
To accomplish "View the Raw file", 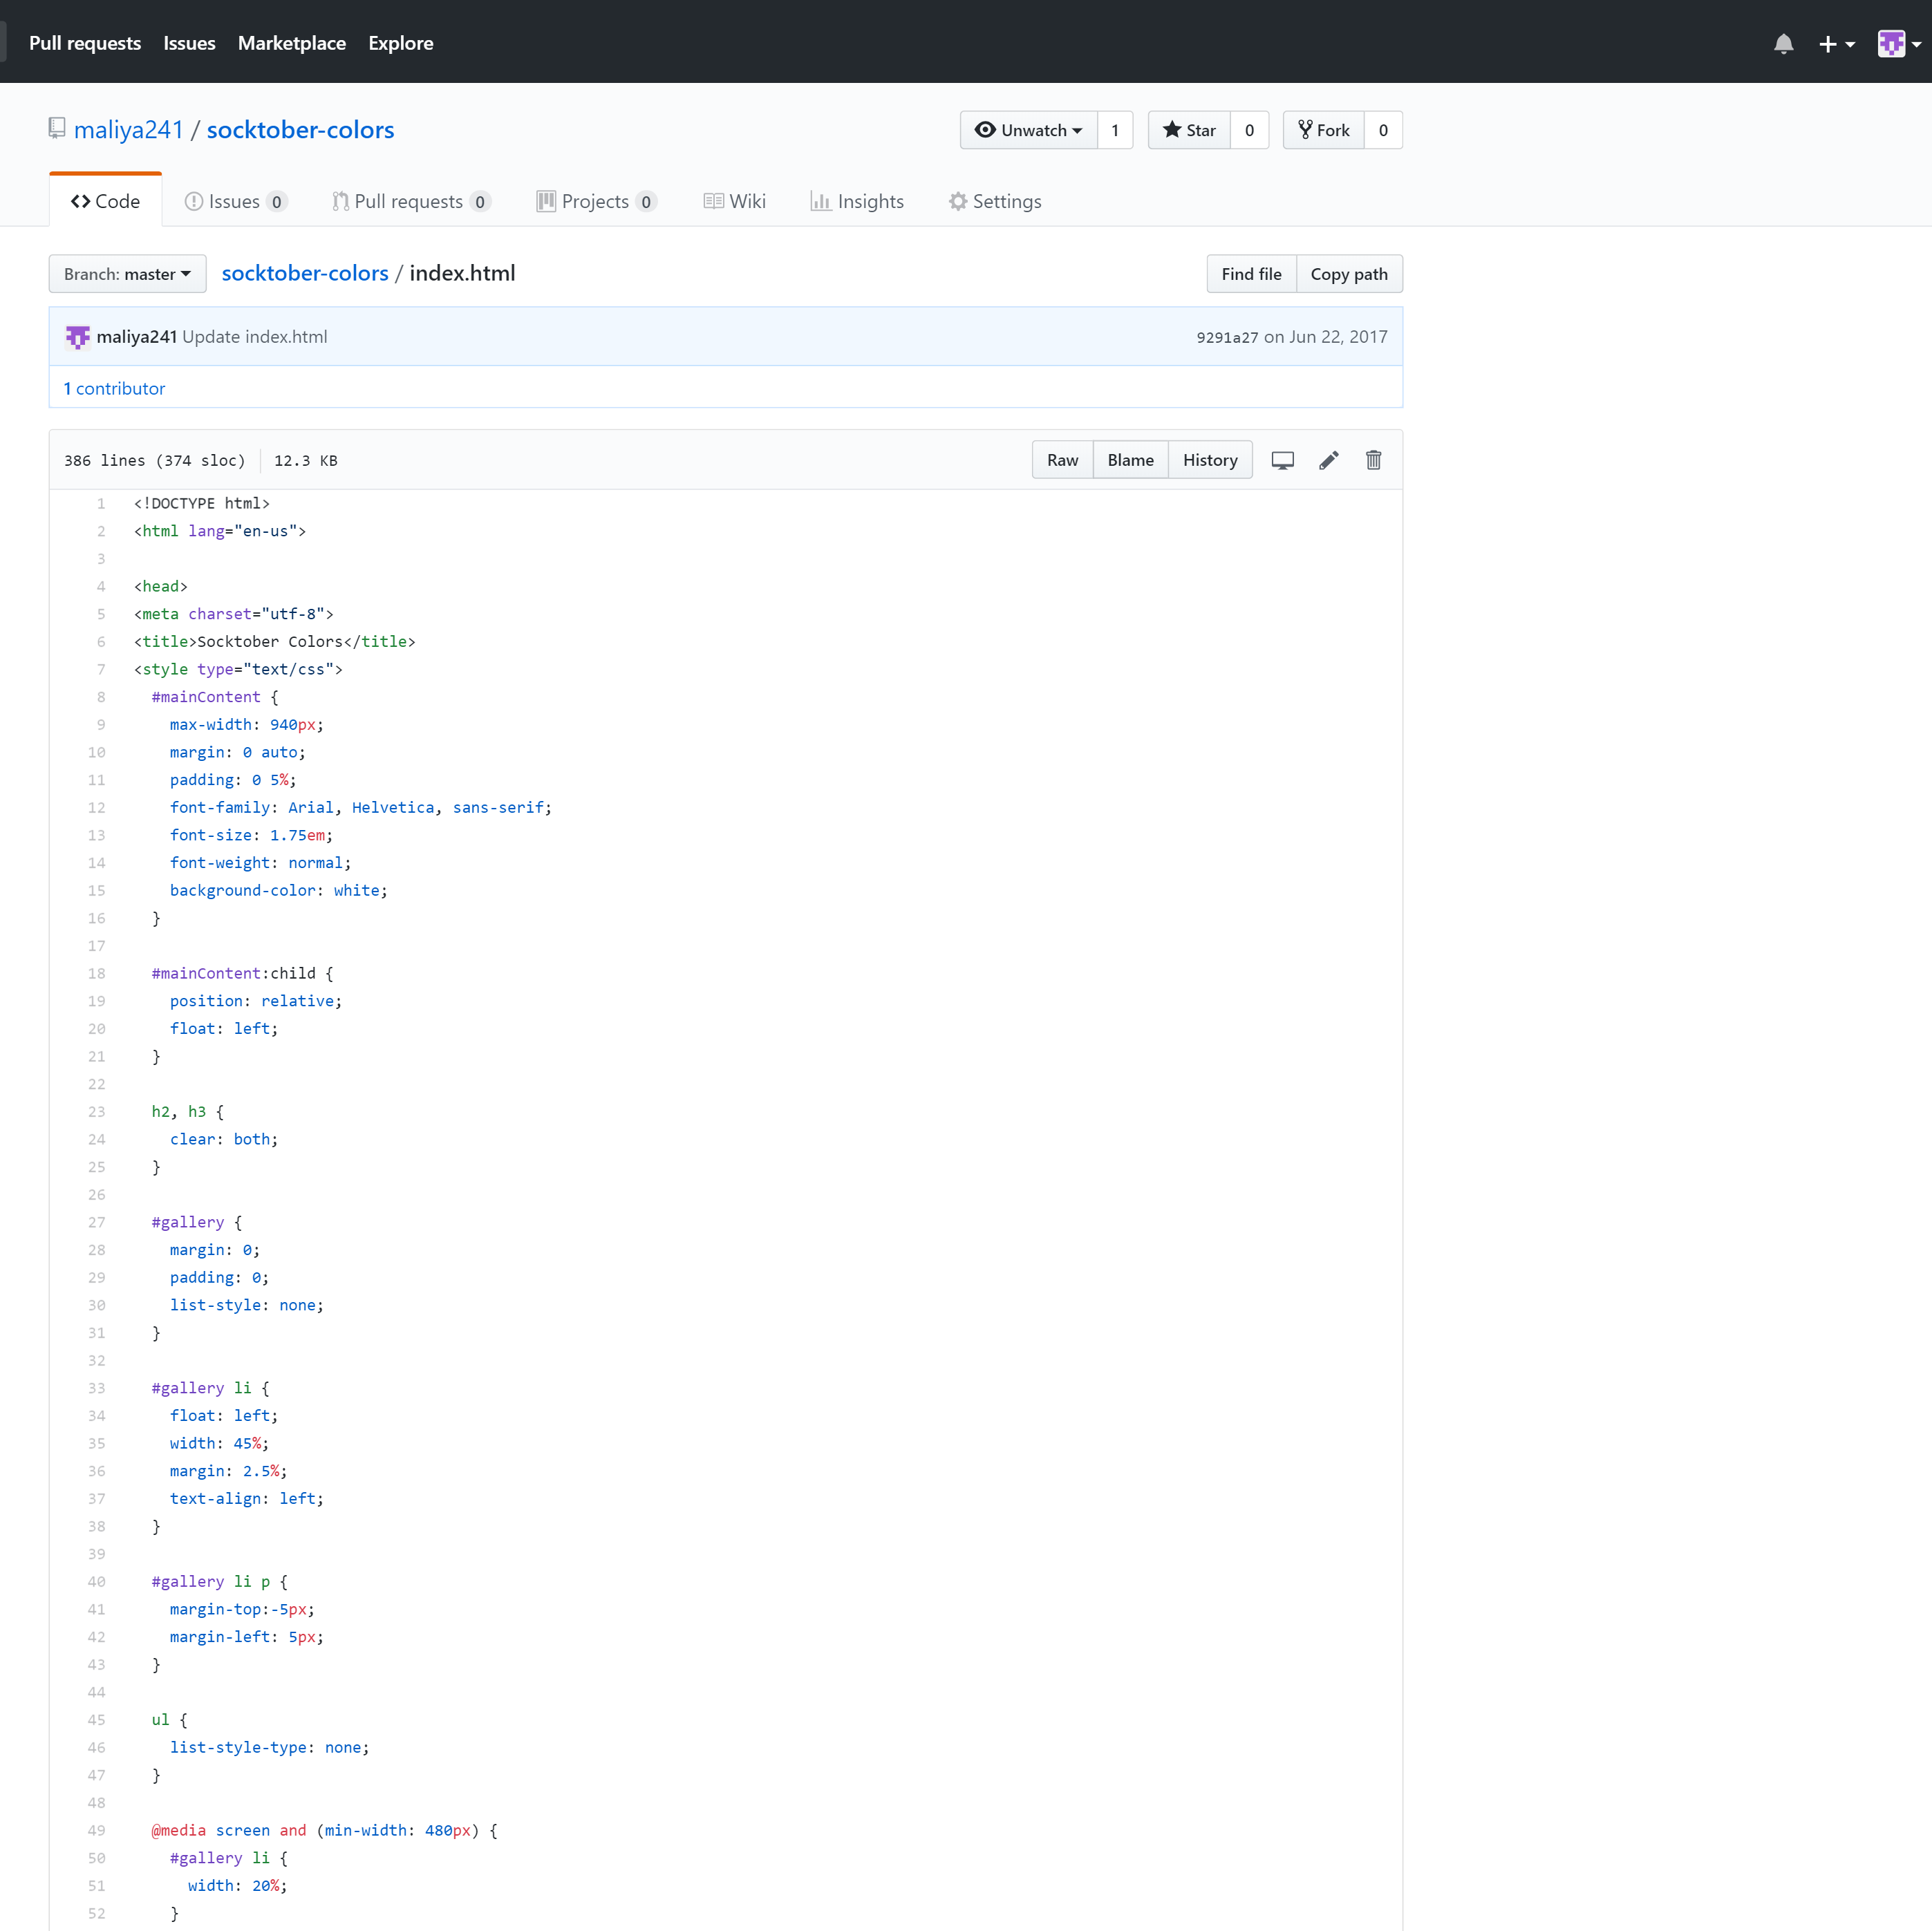I will [1062, 460].
